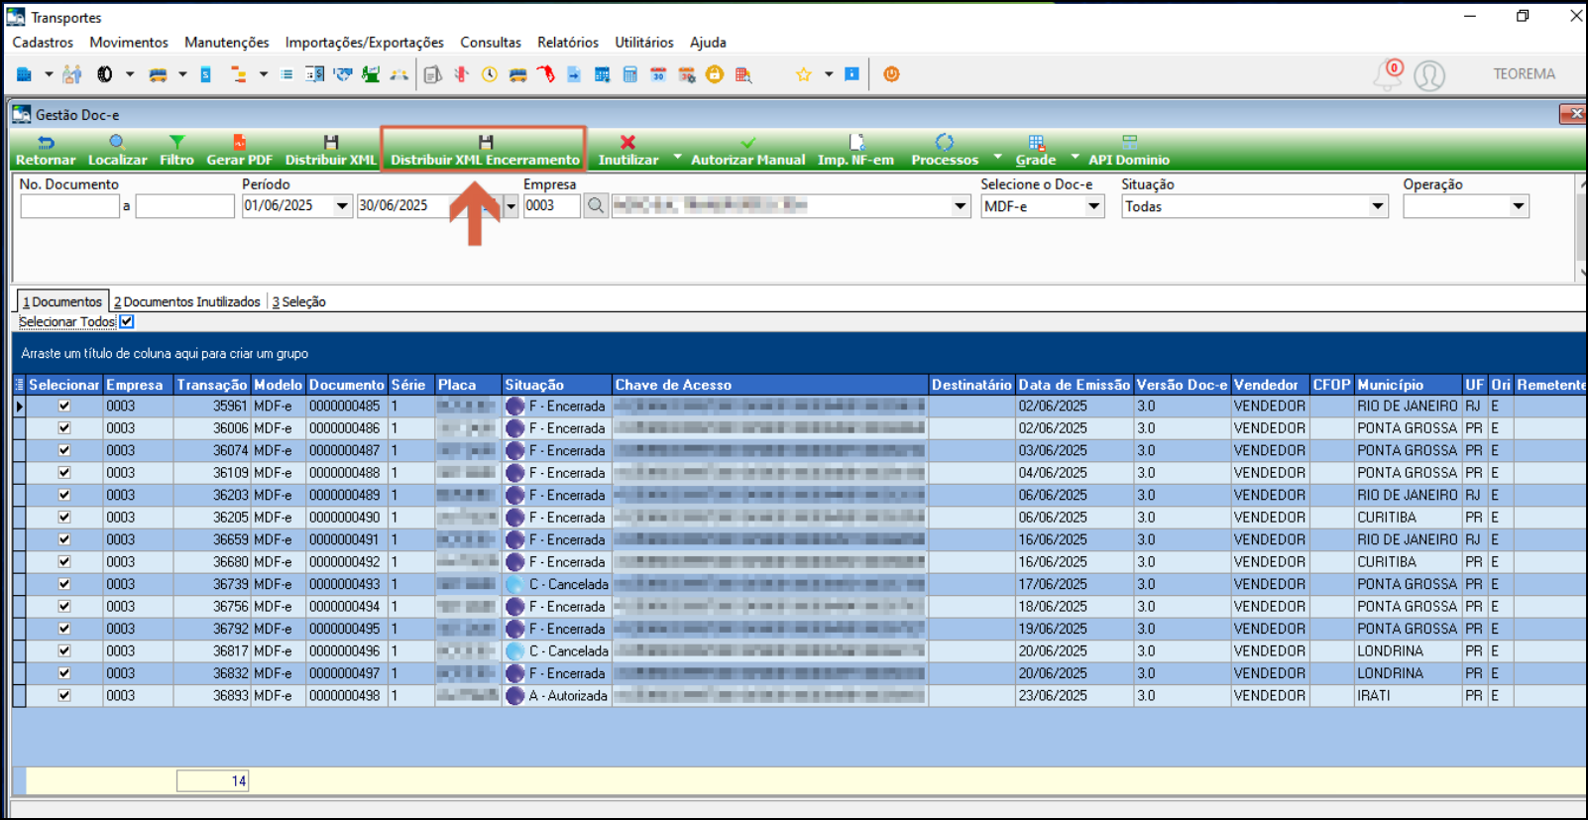This screenshot has height=820, width=1588.
Task: Open the blue building icon in top toolbar
Action: [x=25, y=74]
